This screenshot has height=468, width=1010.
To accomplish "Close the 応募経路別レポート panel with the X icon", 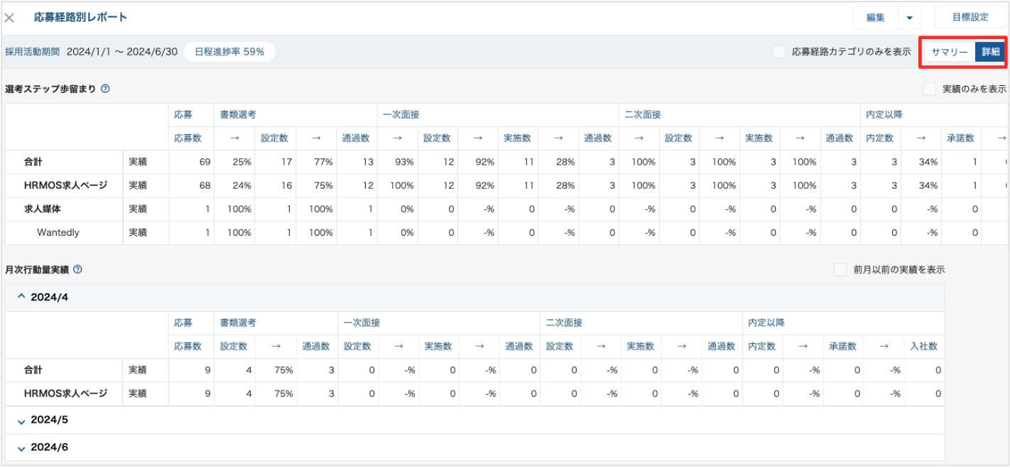I will (10, 18).
